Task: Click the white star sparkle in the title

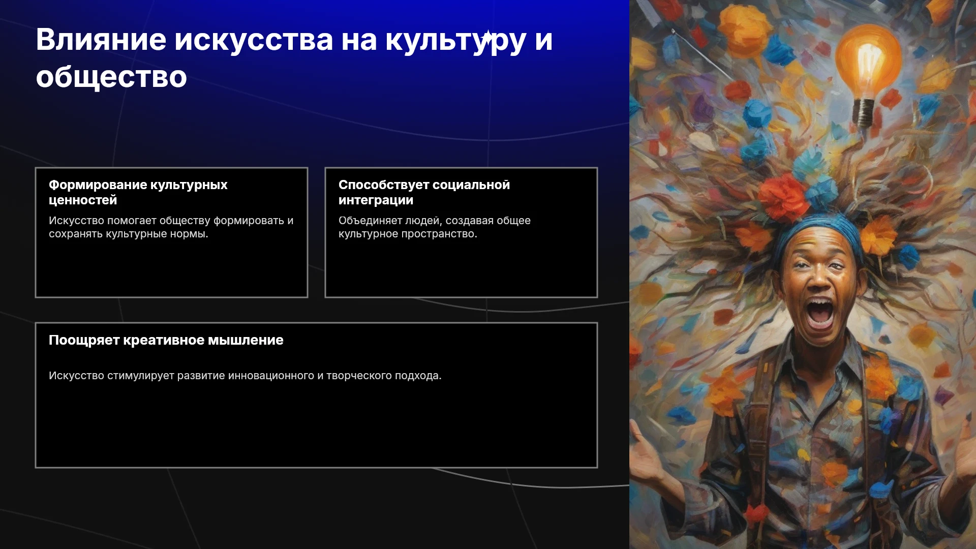Action: pyautogui.click(x=486, y=39)
